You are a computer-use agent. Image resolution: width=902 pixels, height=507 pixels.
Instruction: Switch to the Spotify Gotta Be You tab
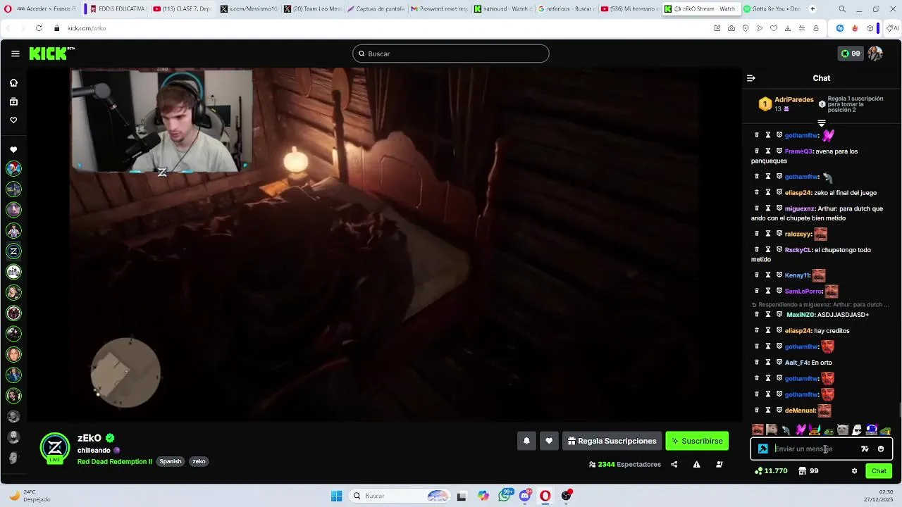(772, 9)
